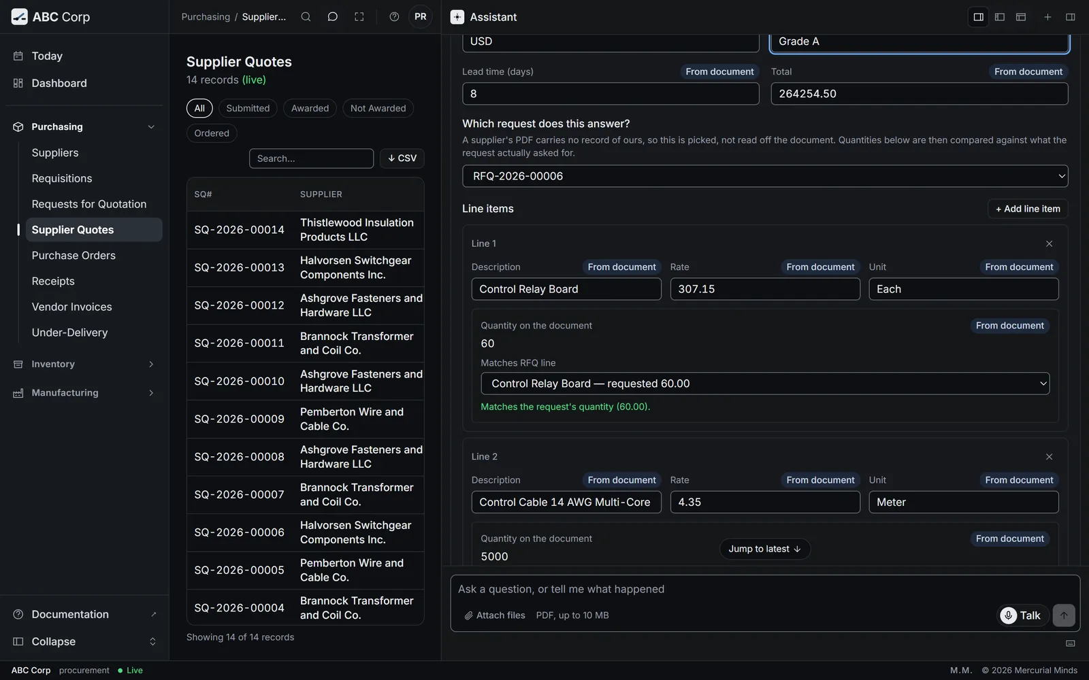The image size is (1089, 680).
Task: Start a new assistant chat with plus icon
Action: click(x=1047, y=17)
